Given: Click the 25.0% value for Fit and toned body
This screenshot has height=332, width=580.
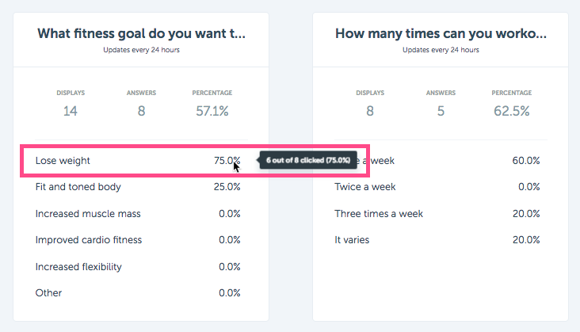Looking at the screenshot, I should click(227, 187).
